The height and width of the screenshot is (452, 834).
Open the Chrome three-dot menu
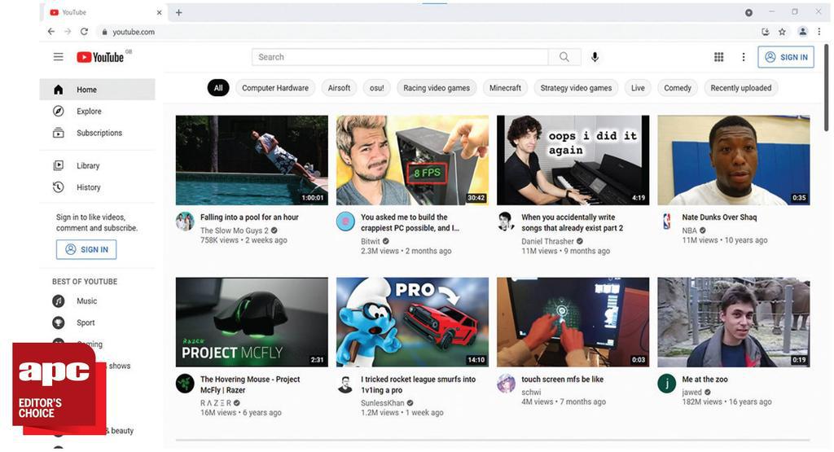[819, 32]
